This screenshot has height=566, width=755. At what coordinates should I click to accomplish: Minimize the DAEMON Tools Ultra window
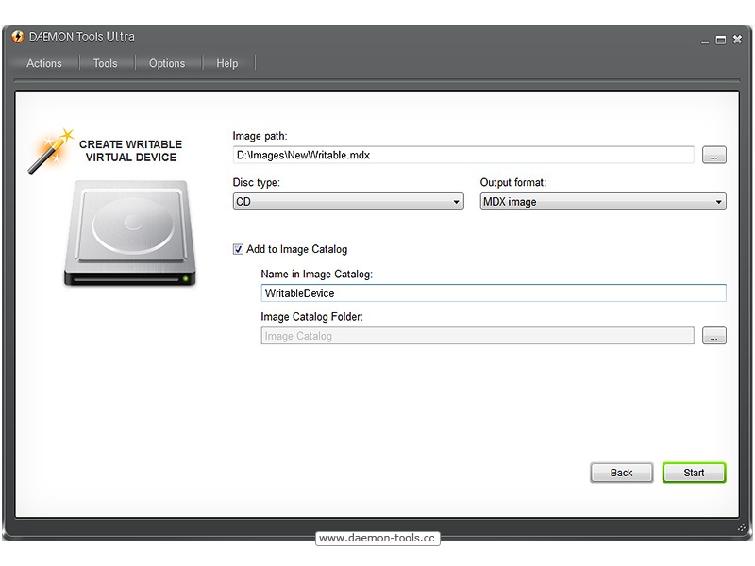(704, 41)
